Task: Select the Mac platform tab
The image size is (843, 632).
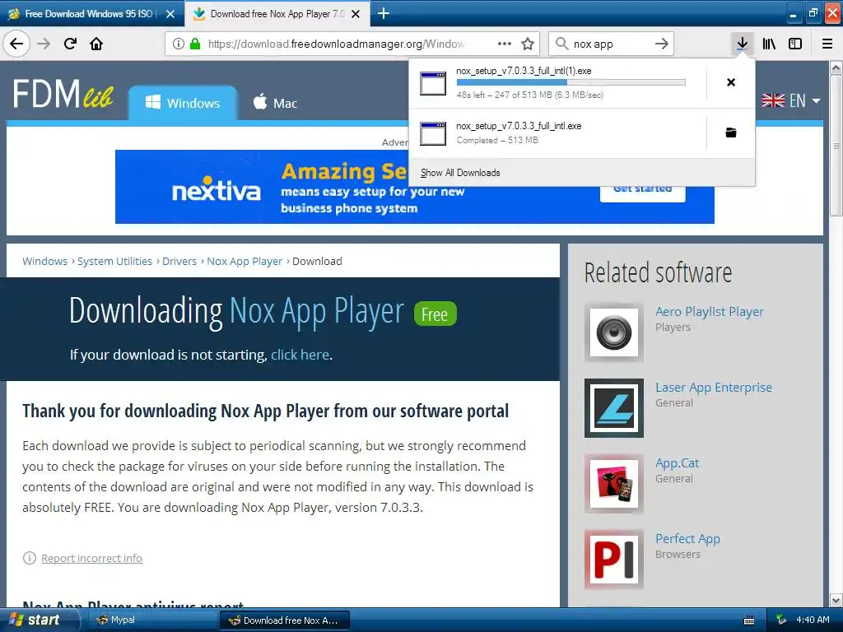Action: coord(275,103)
